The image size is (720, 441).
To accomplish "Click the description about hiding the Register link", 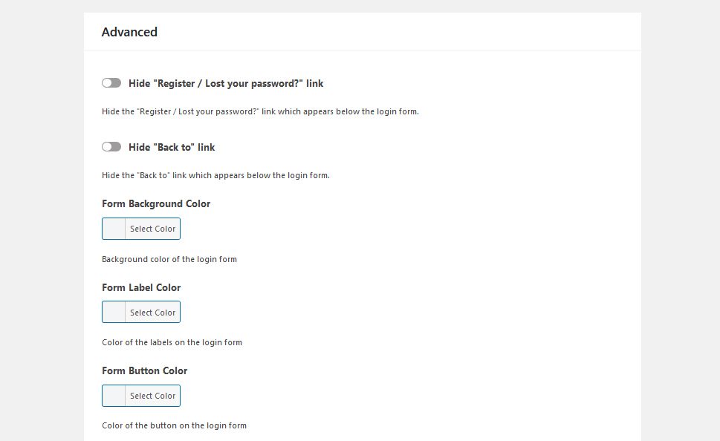I will [x=260, y=111].
